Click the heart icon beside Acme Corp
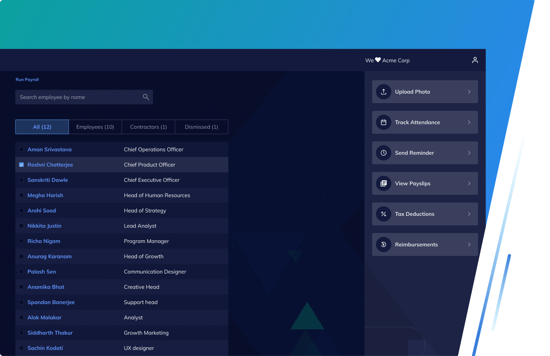Screen dimensions: 550x356 (x=378, y=60)
